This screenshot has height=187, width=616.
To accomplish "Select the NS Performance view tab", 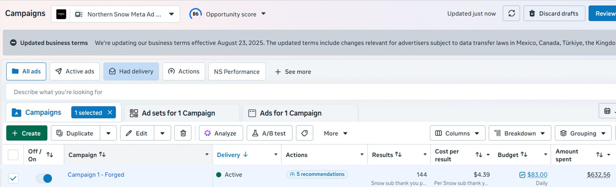I will pyautogui.click(x=237, y=71).
